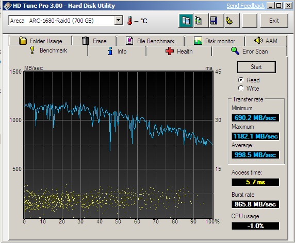Click the Areca ARC-1680-Raid0 drive combo box
Viewport: 295px width, 243px height.
click(x=65, y=20)
